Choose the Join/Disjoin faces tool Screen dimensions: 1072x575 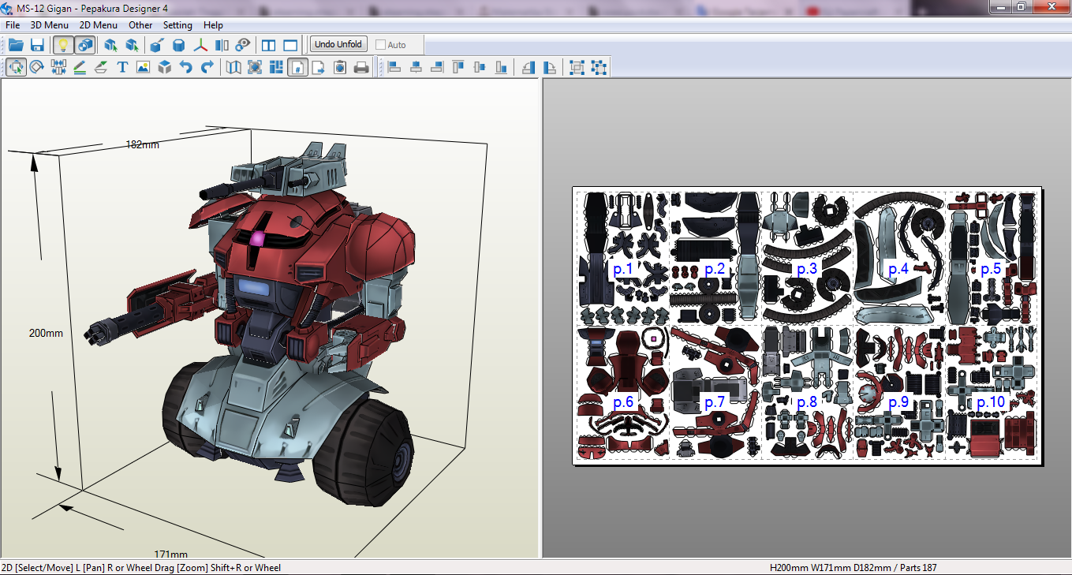(x=58, y=67)
